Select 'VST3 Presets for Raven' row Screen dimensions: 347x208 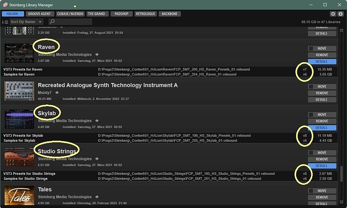(x=169, y=69)
